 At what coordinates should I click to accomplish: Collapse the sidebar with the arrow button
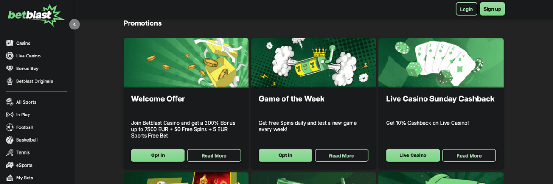click(x=75, y=24)
